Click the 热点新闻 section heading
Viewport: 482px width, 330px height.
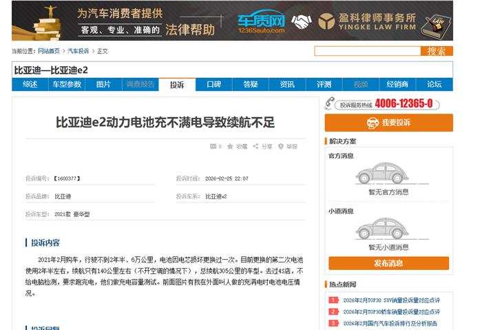[x=342, y=284]
